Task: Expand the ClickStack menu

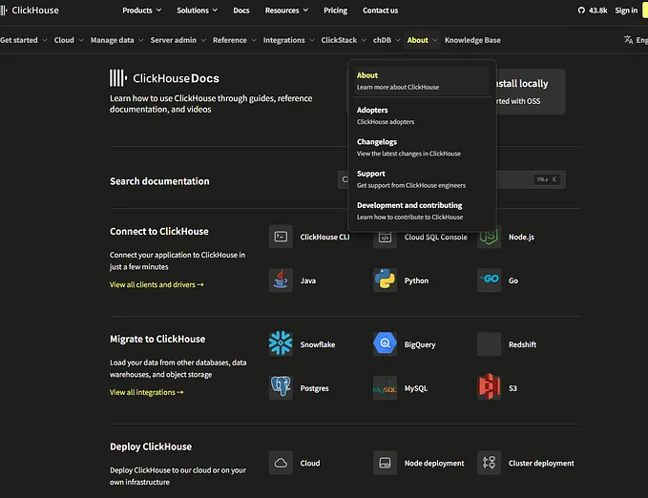Action: tap(344, 40)
